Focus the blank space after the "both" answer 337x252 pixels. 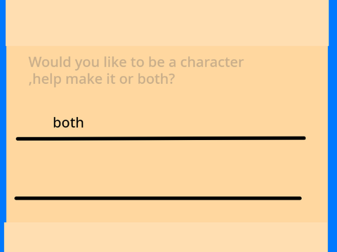click(x=194, y=122)
